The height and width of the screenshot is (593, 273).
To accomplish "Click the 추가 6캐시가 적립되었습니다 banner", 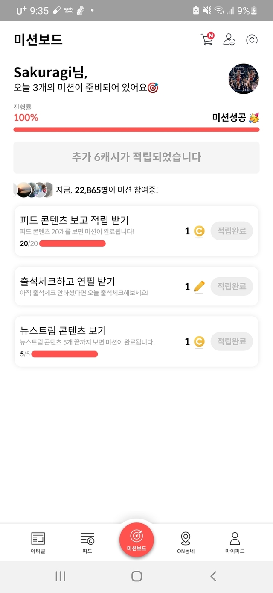I will point(136,157).
